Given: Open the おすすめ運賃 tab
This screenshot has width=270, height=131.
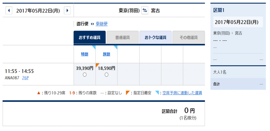Looking at the screenshot, I should pos(90,37).
